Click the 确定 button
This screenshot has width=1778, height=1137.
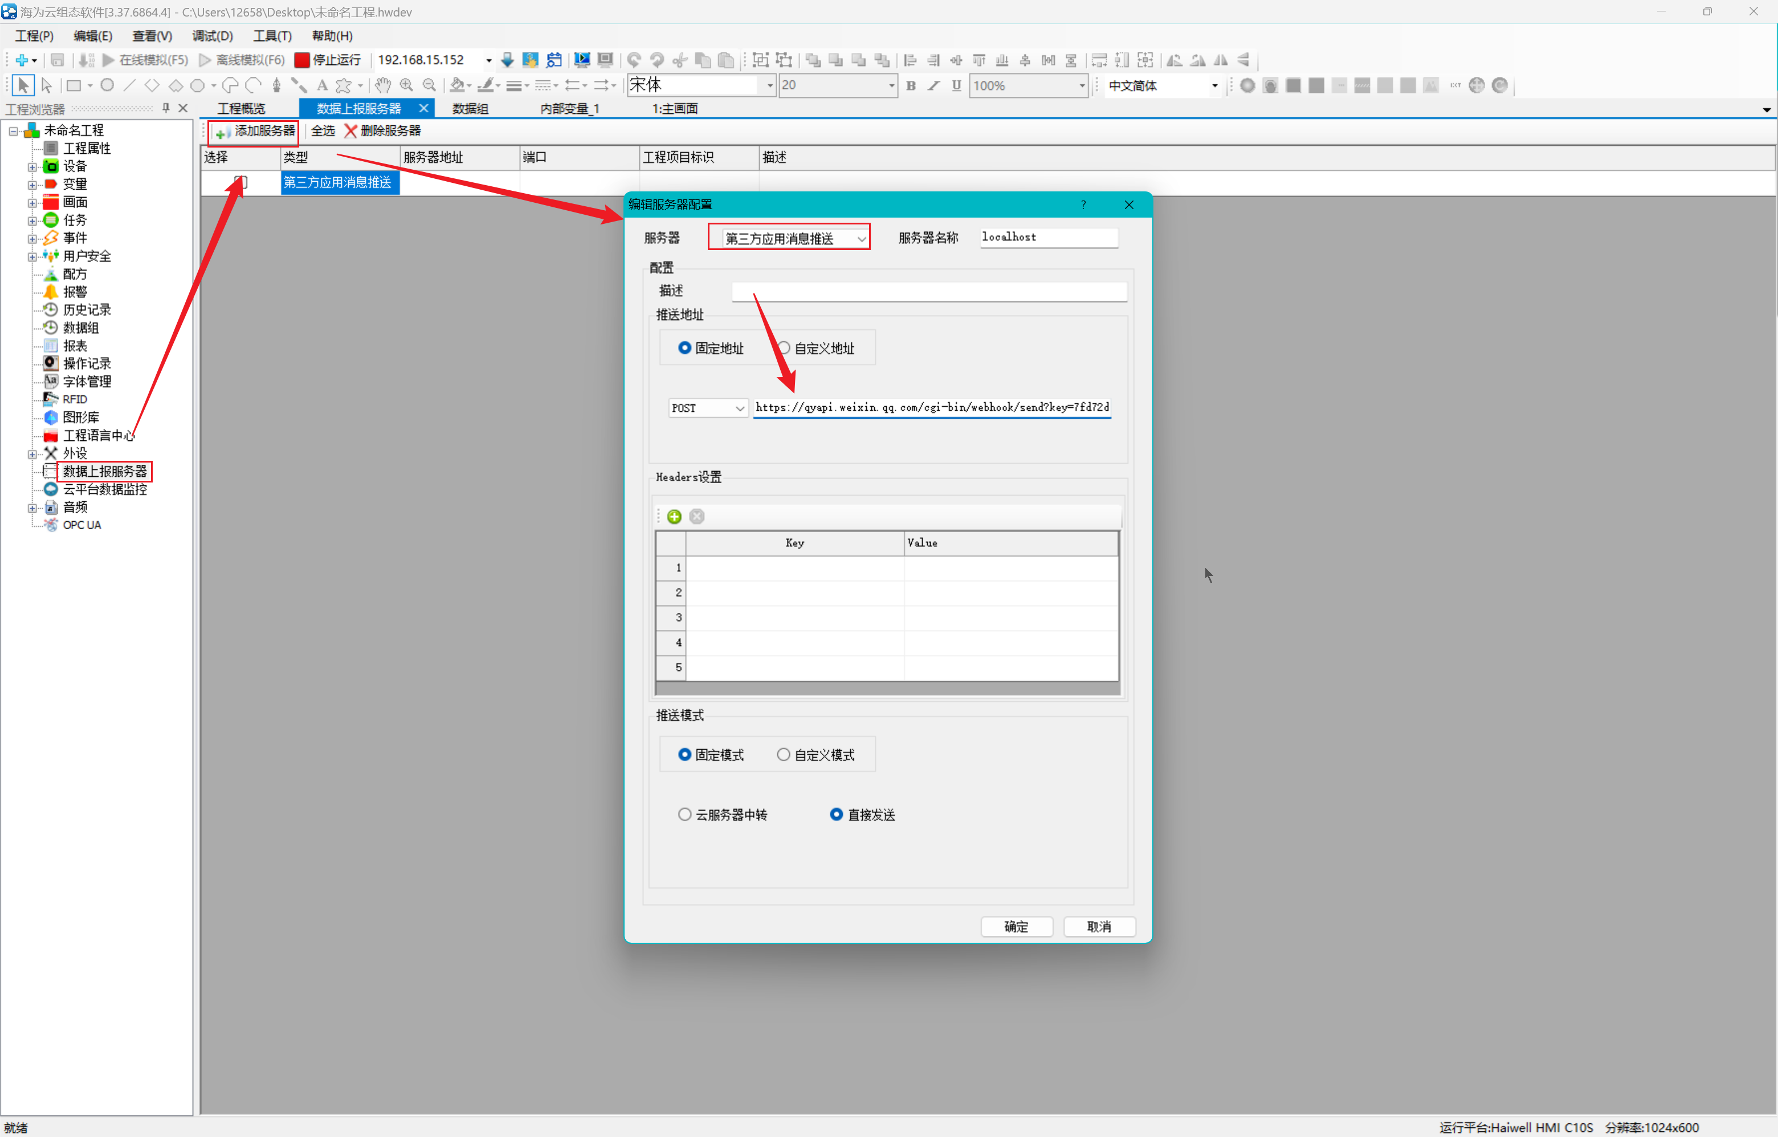tap(1017, 927)
